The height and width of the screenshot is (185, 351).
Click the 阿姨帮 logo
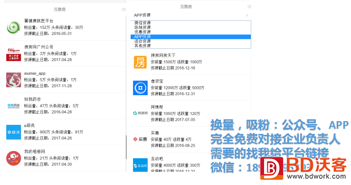[x=141, y=113]
